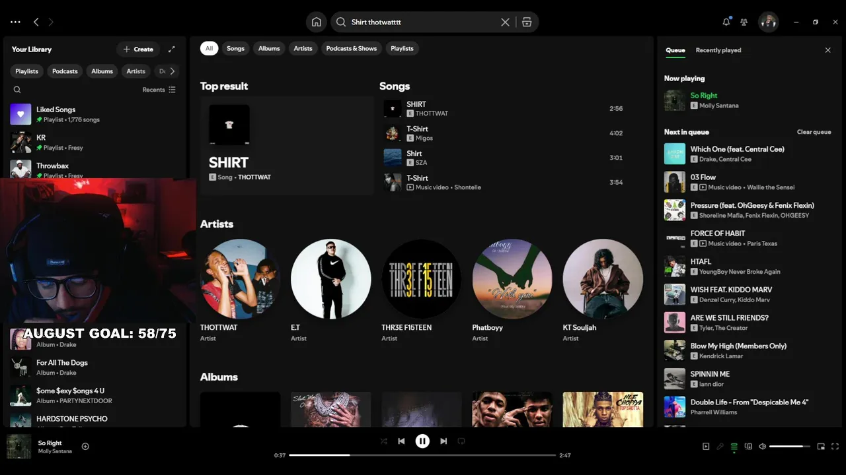Viewport: 846px width, 475px height.
Task: Open KT Souljah artist profile
Action: tap(602, 290)
